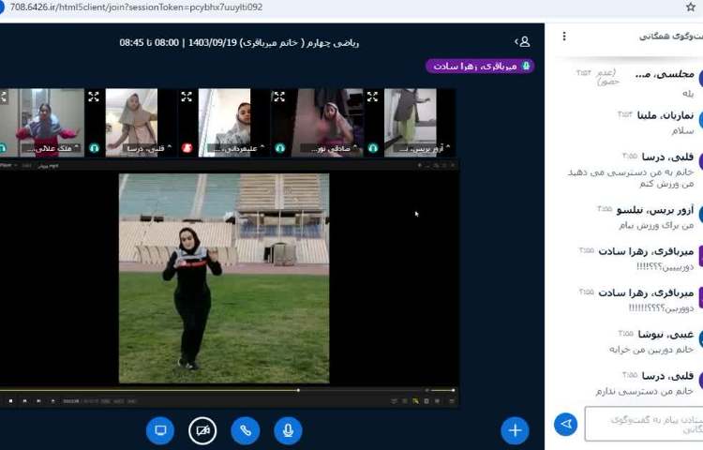
Task: Click headset audio icon on قلی، درسا tile
Action: click(x=94, y=148)
